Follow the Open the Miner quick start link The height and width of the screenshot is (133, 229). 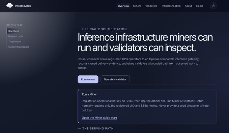click(x=99, y=118)
